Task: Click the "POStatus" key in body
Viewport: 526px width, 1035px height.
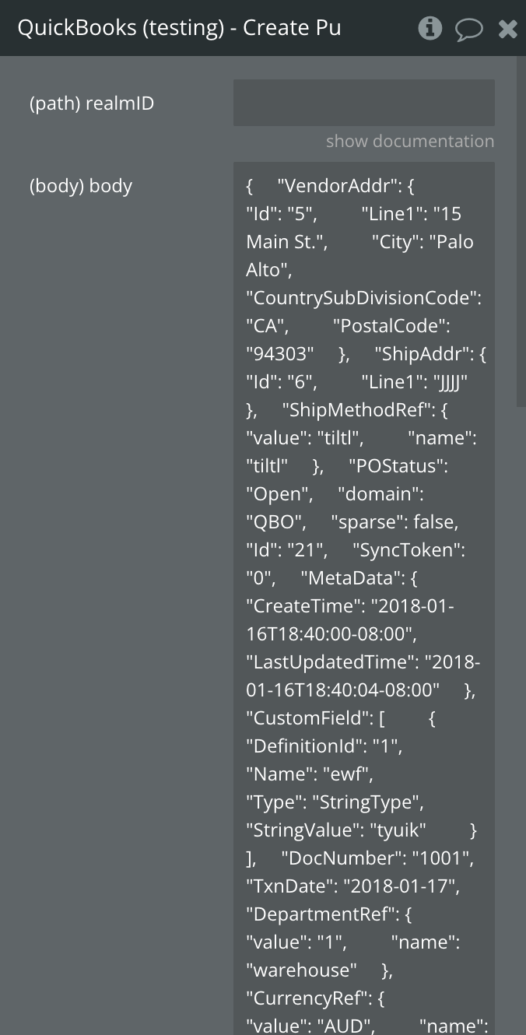Action: (x=399, y=466)
